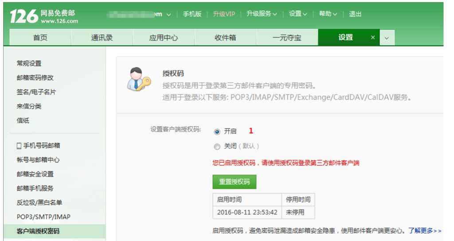Image resolution: width=454 pixels, height=241 pixels.
Task: Select the 关闭 (默认) radio button
Action: 217,146
